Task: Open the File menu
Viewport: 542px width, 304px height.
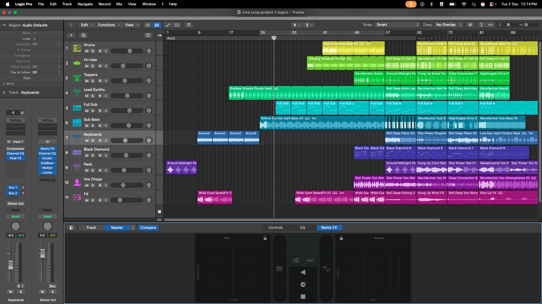Action: tap(41, 4)
